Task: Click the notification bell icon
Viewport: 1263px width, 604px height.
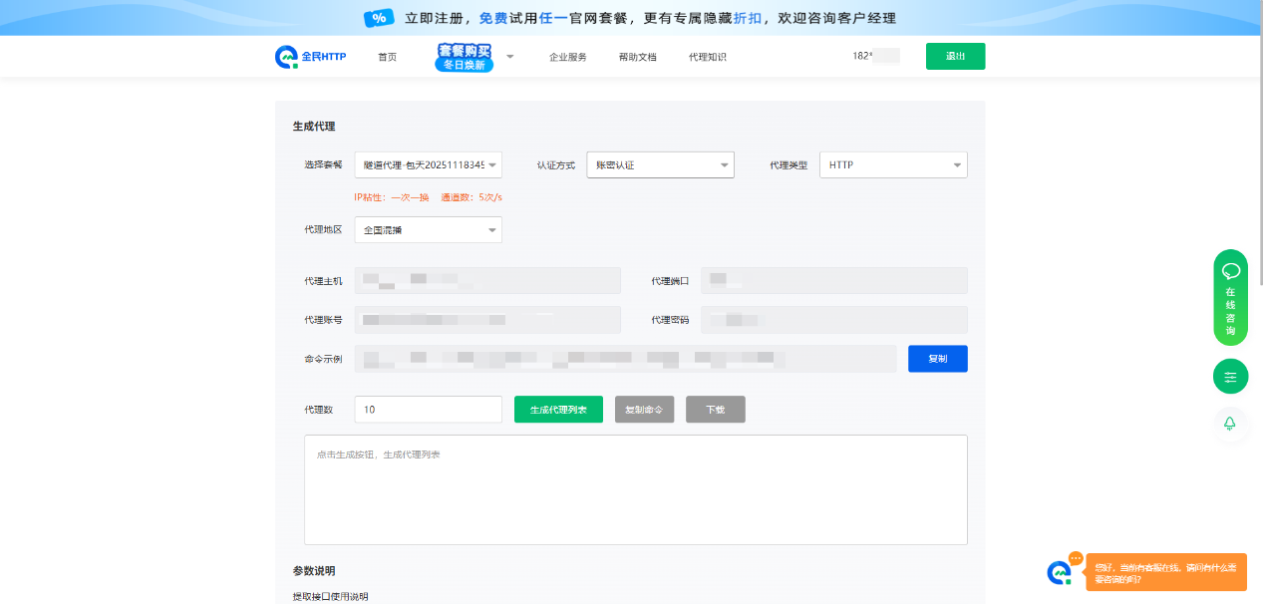Action: click(x=1230, y=424)
